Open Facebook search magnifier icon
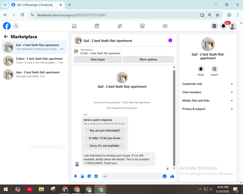 16,26
